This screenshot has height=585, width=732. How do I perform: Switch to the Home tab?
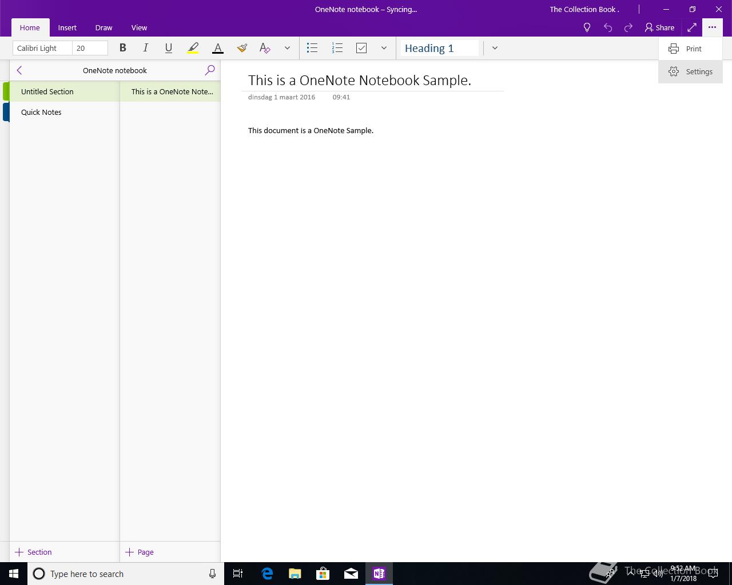click(30, 27)
